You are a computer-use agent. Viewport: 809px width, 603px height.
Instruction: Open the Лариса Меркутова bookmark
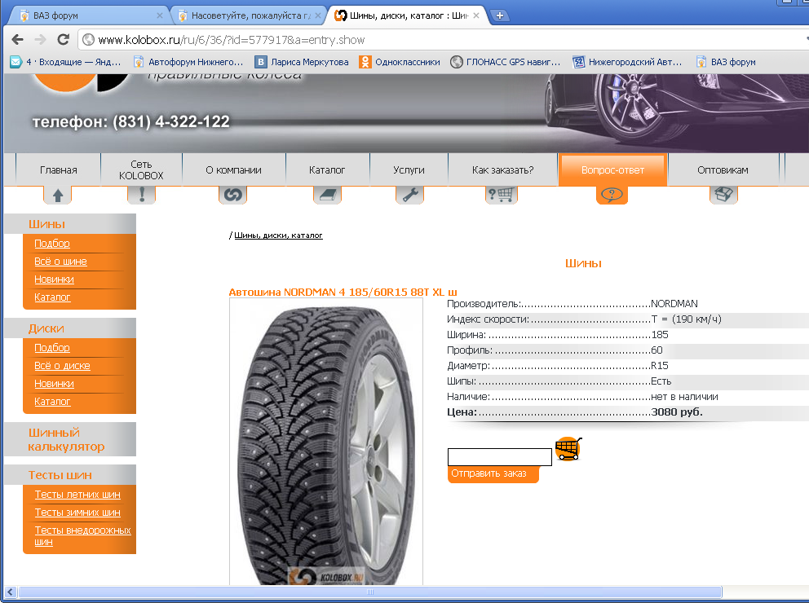pos(302,62)
